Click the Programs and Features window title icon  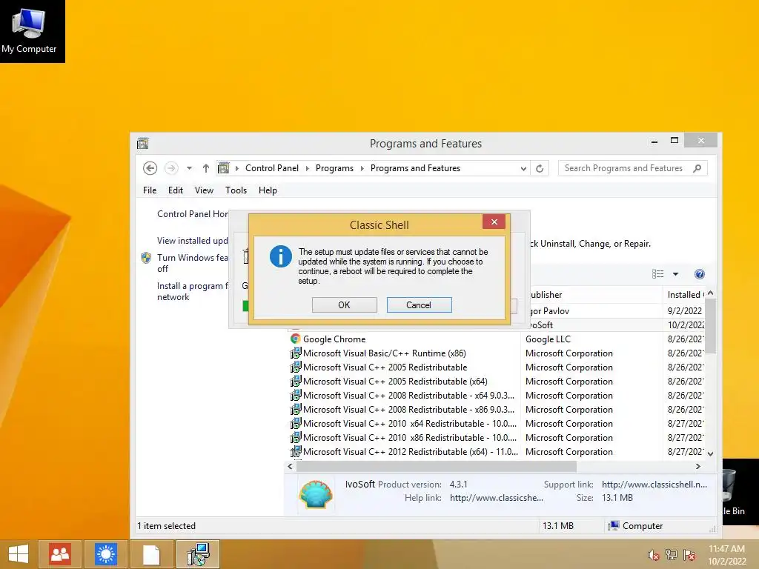point(143,143)
